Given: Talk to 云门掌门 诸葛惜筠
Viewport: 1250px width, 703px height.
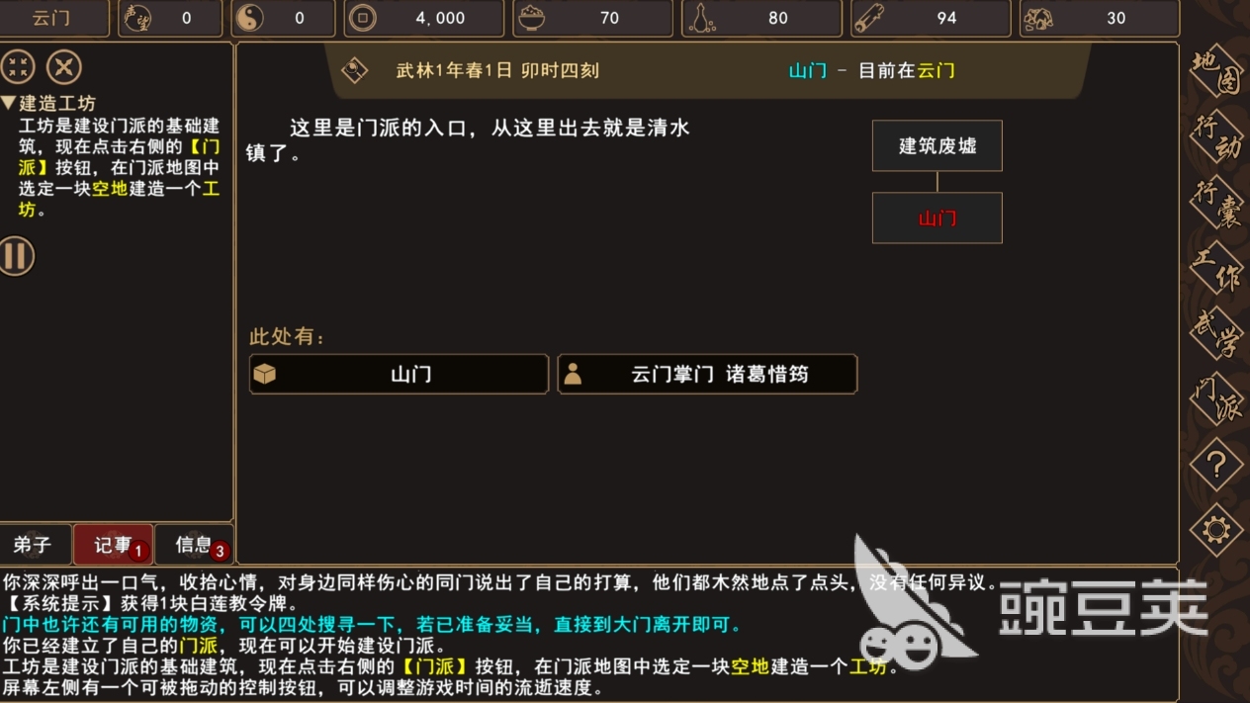Looking at the screenshot, I should 707,375.
